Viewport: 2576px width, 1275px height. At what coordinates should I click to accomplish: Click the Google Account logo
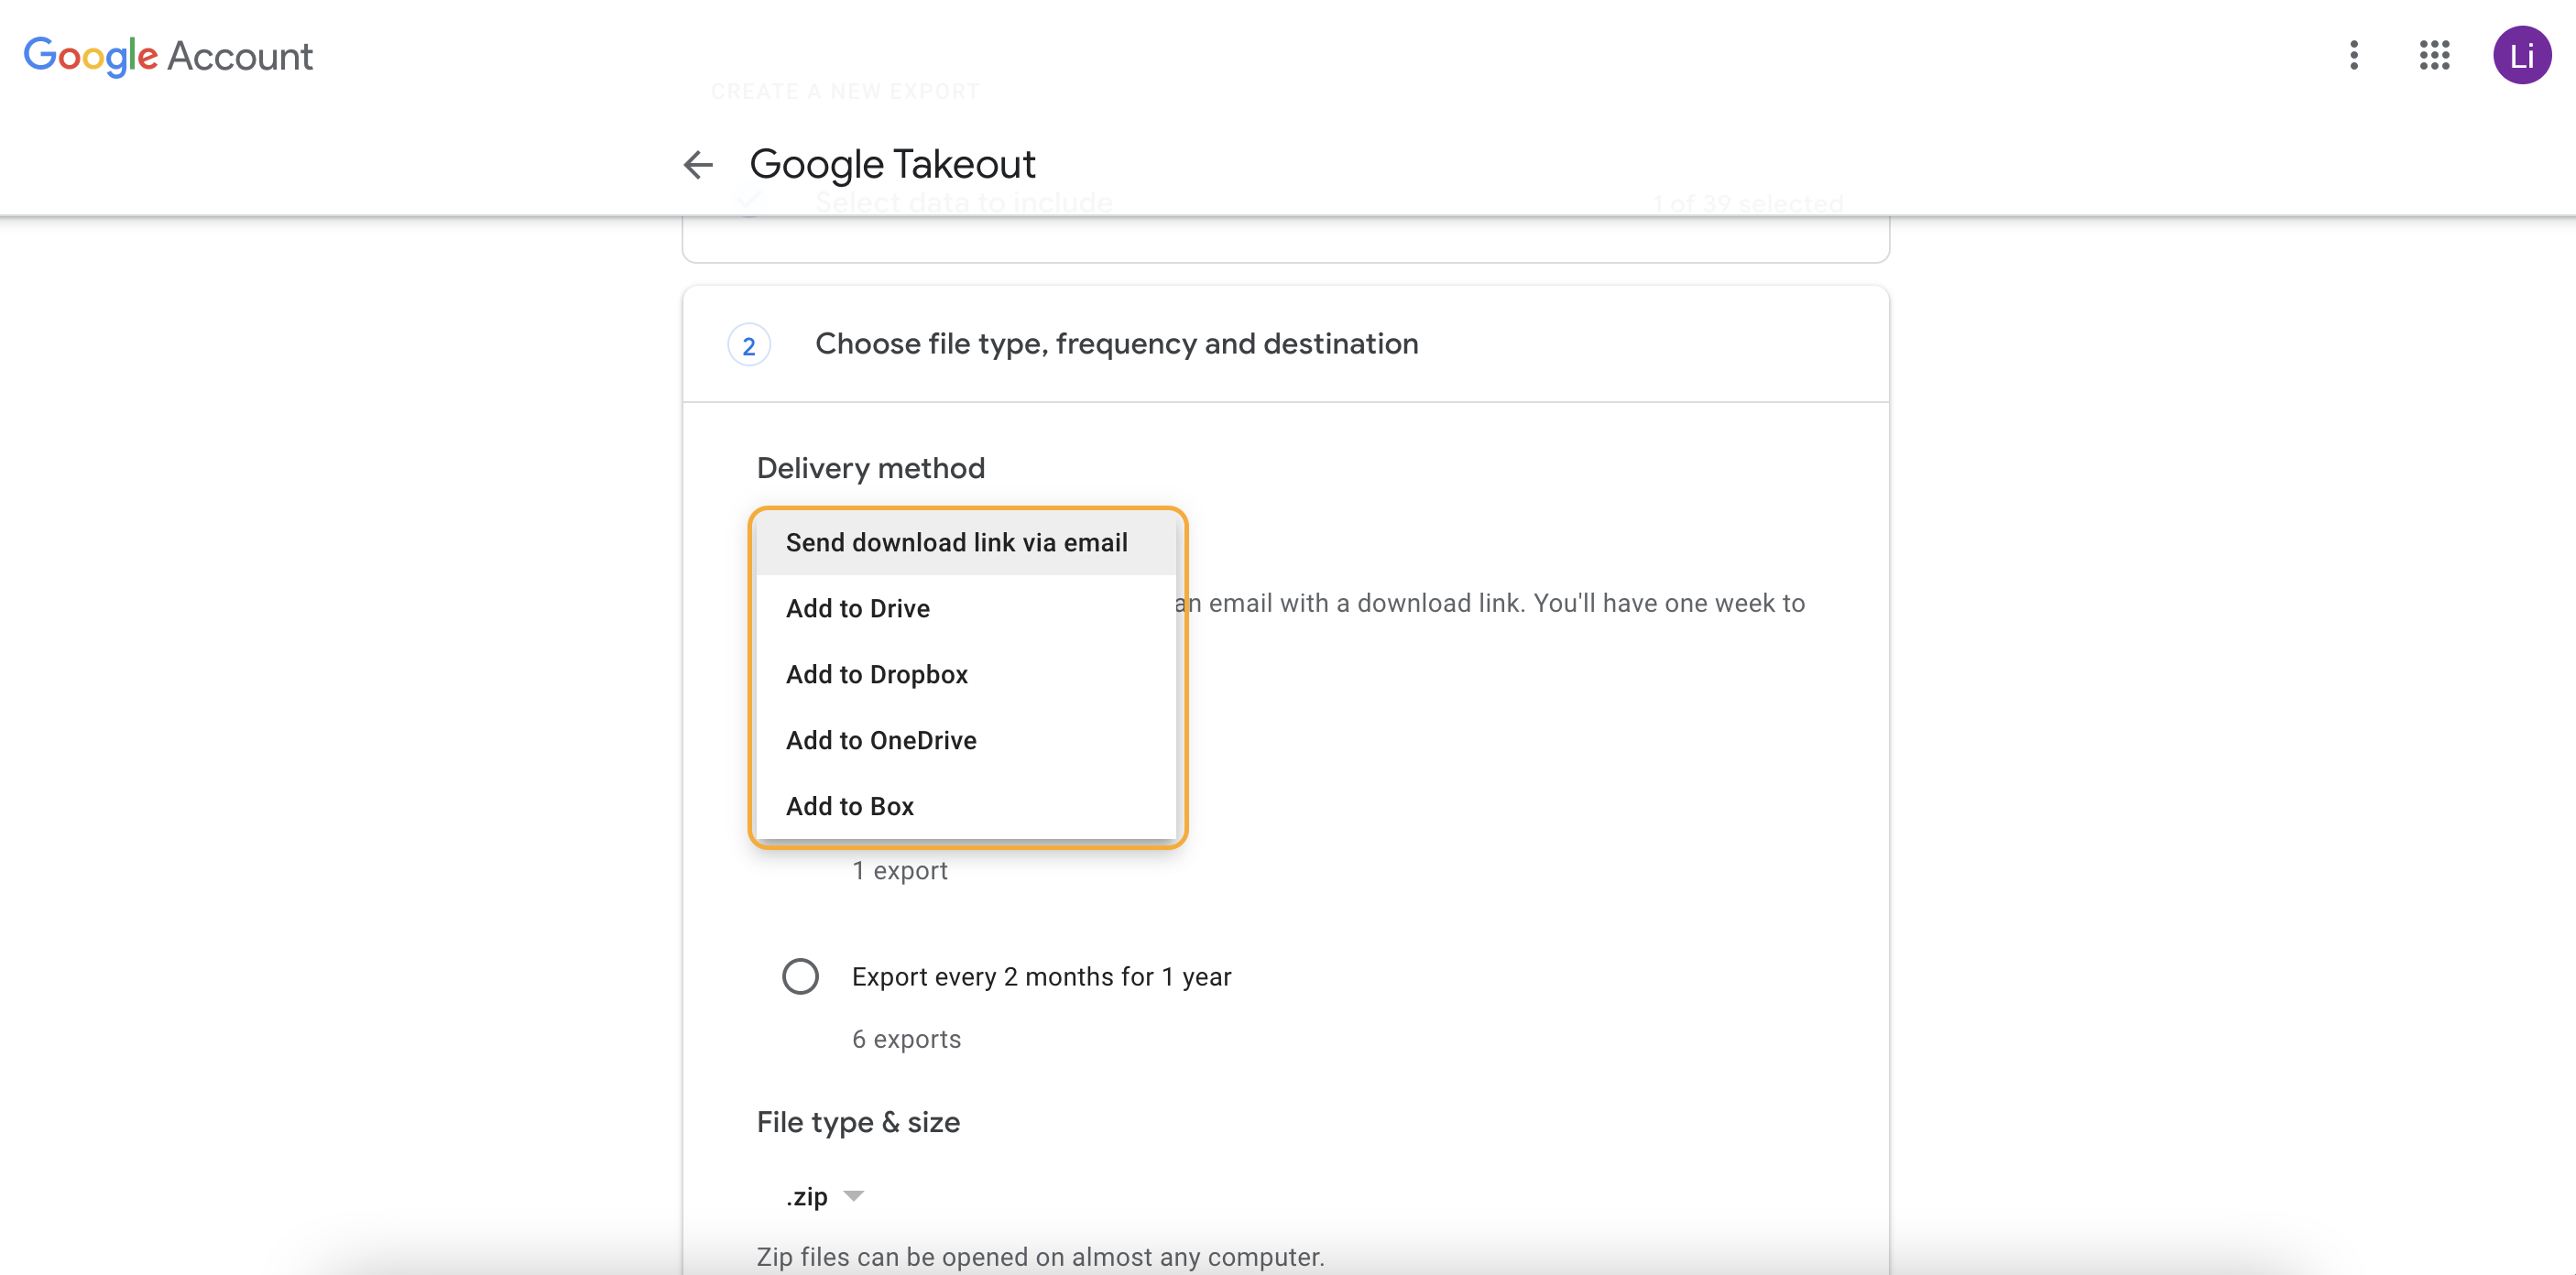tap(168, 56)
